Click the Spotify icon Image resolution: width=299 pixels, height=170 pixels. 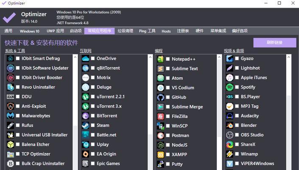[x=229, y=87]
